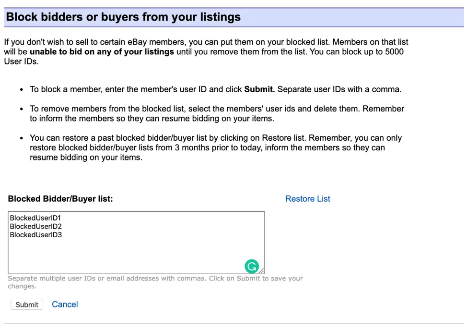Click the bullet starting 'You can restore a past blocked'

coord(216,147)
